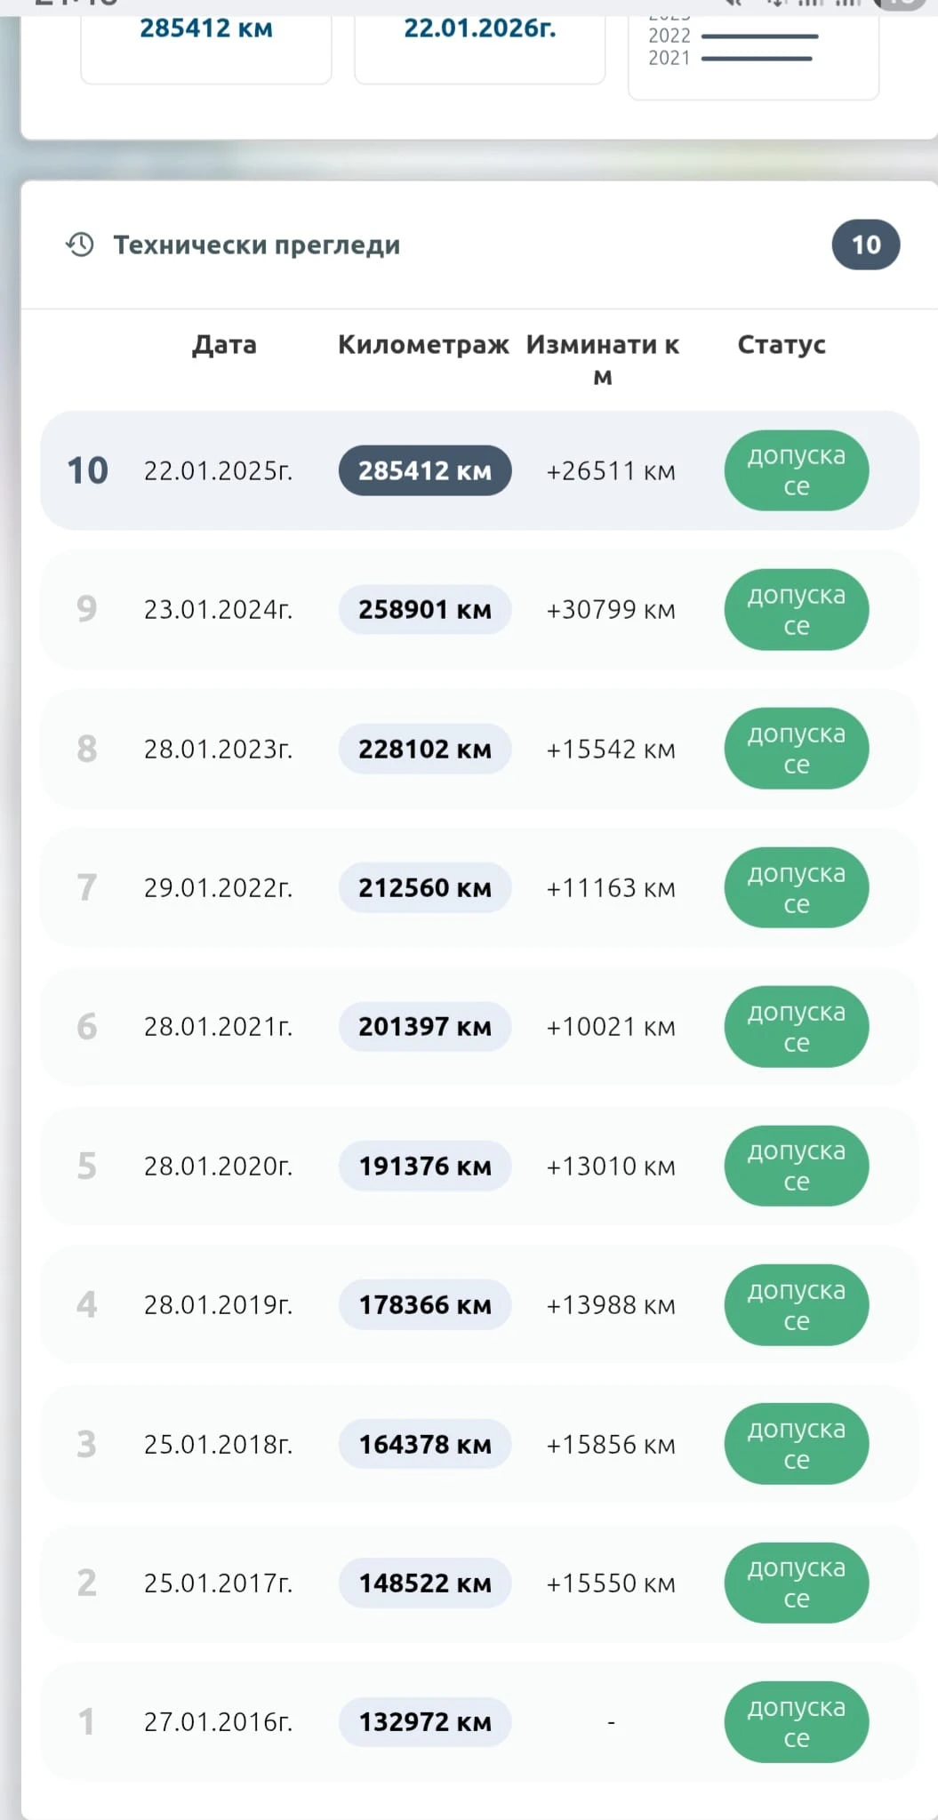The height and width of the screenshot is (1820, 938).
Task: Click the допуска се status for 23.01.2024г.
Action: click(x=796, y=609)
